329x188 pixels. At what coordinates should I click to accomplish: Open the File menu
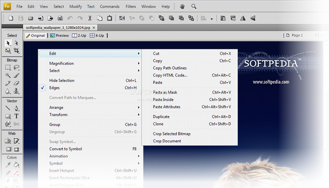click(19, 7)
